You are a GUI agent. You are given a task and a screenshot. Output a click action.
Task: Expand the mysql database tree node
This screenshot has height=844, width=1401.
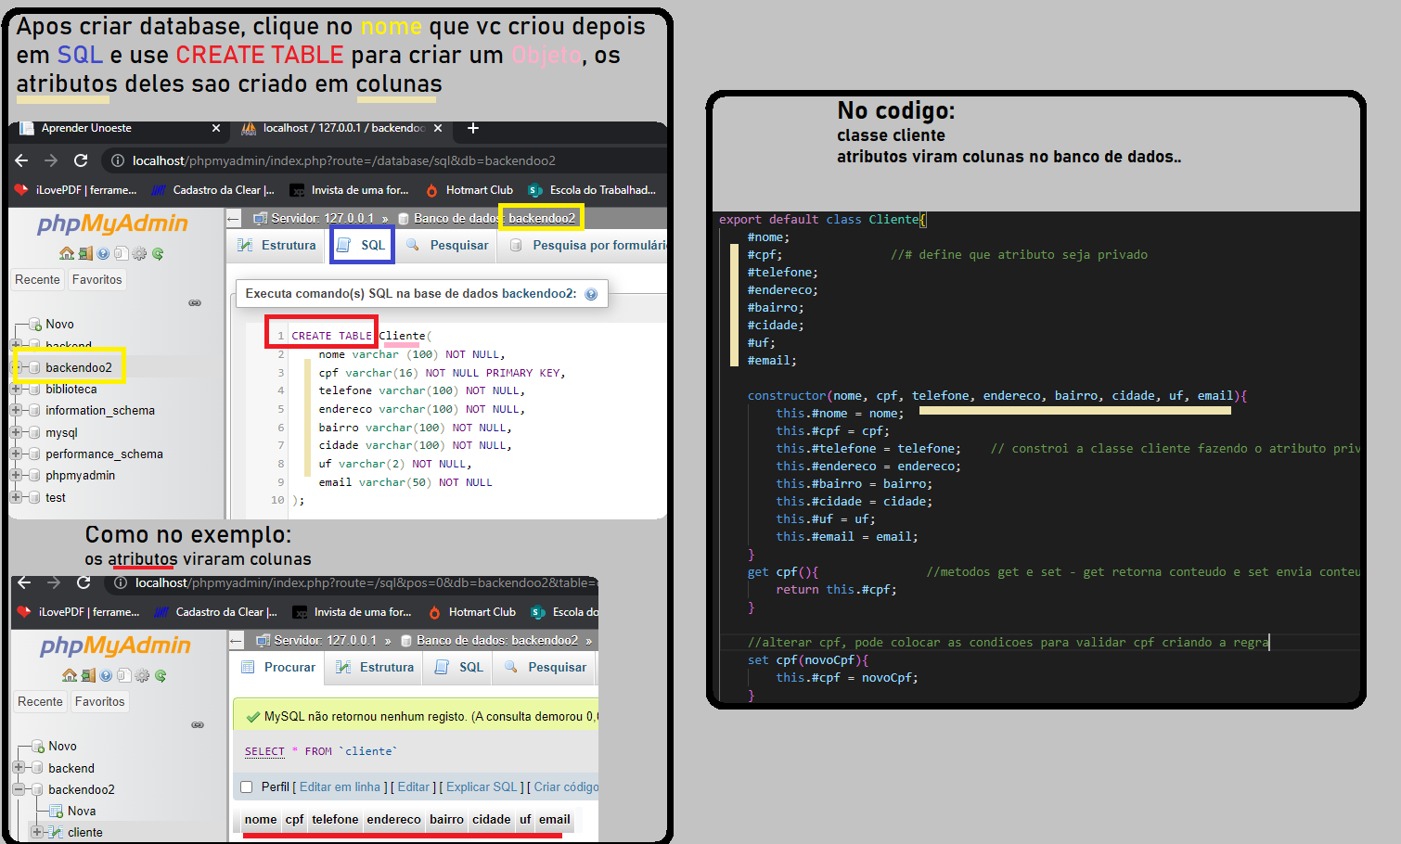click(14, 432)
